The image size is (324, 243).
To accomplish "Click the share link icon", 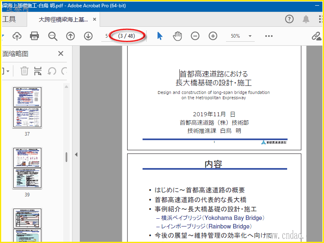I will tap(316, 36).
